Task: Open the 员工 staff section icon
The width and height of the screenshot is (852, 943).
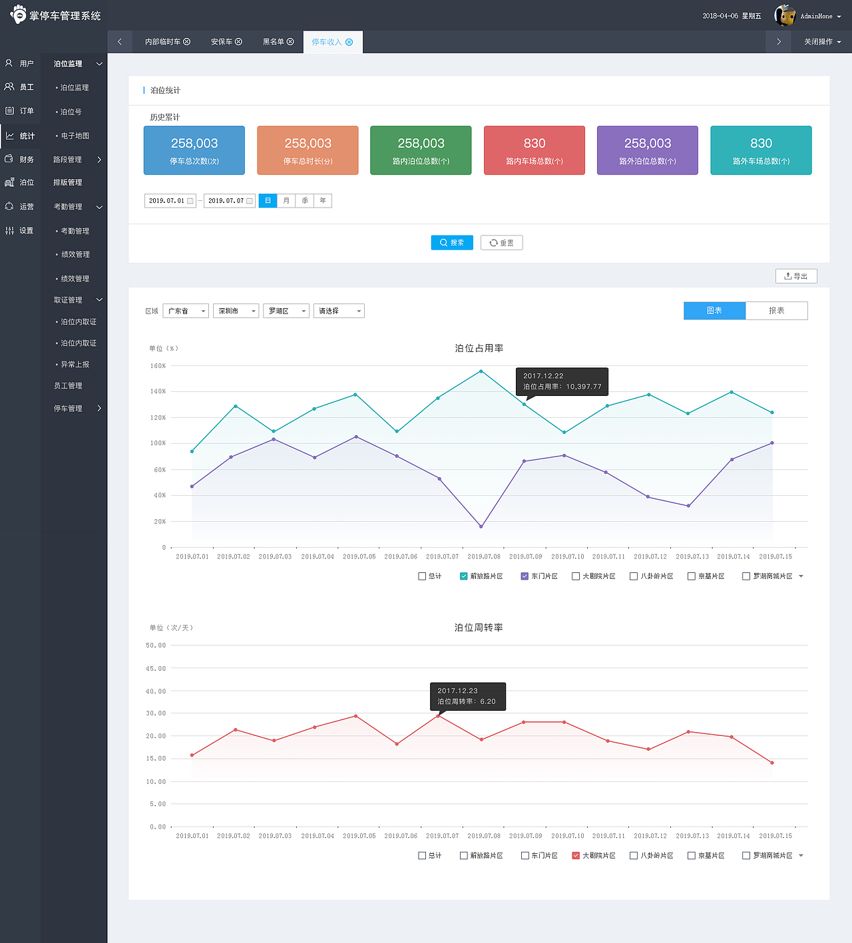Action: point(9,87)
